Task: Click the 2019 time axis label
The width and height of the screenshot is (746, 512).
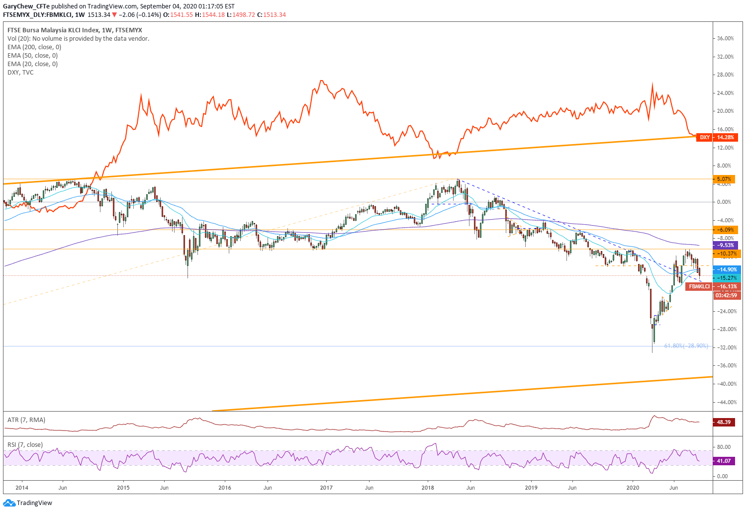Action: pyautogui.click(x=531, y=488)
